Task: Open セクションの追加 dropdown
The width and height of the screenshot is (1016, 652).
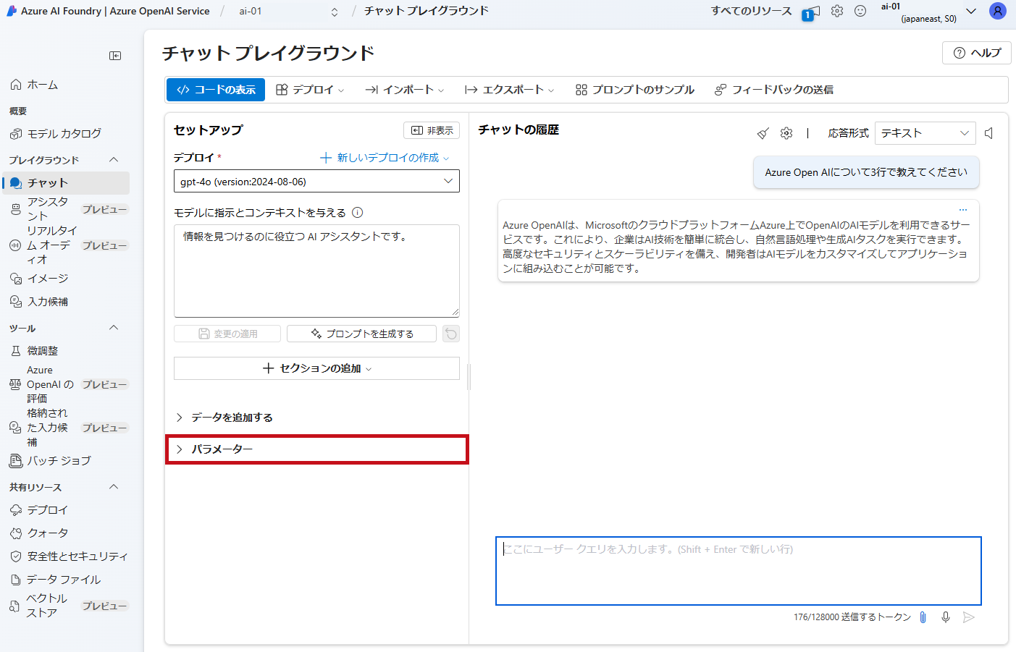Action: (316, 368)
